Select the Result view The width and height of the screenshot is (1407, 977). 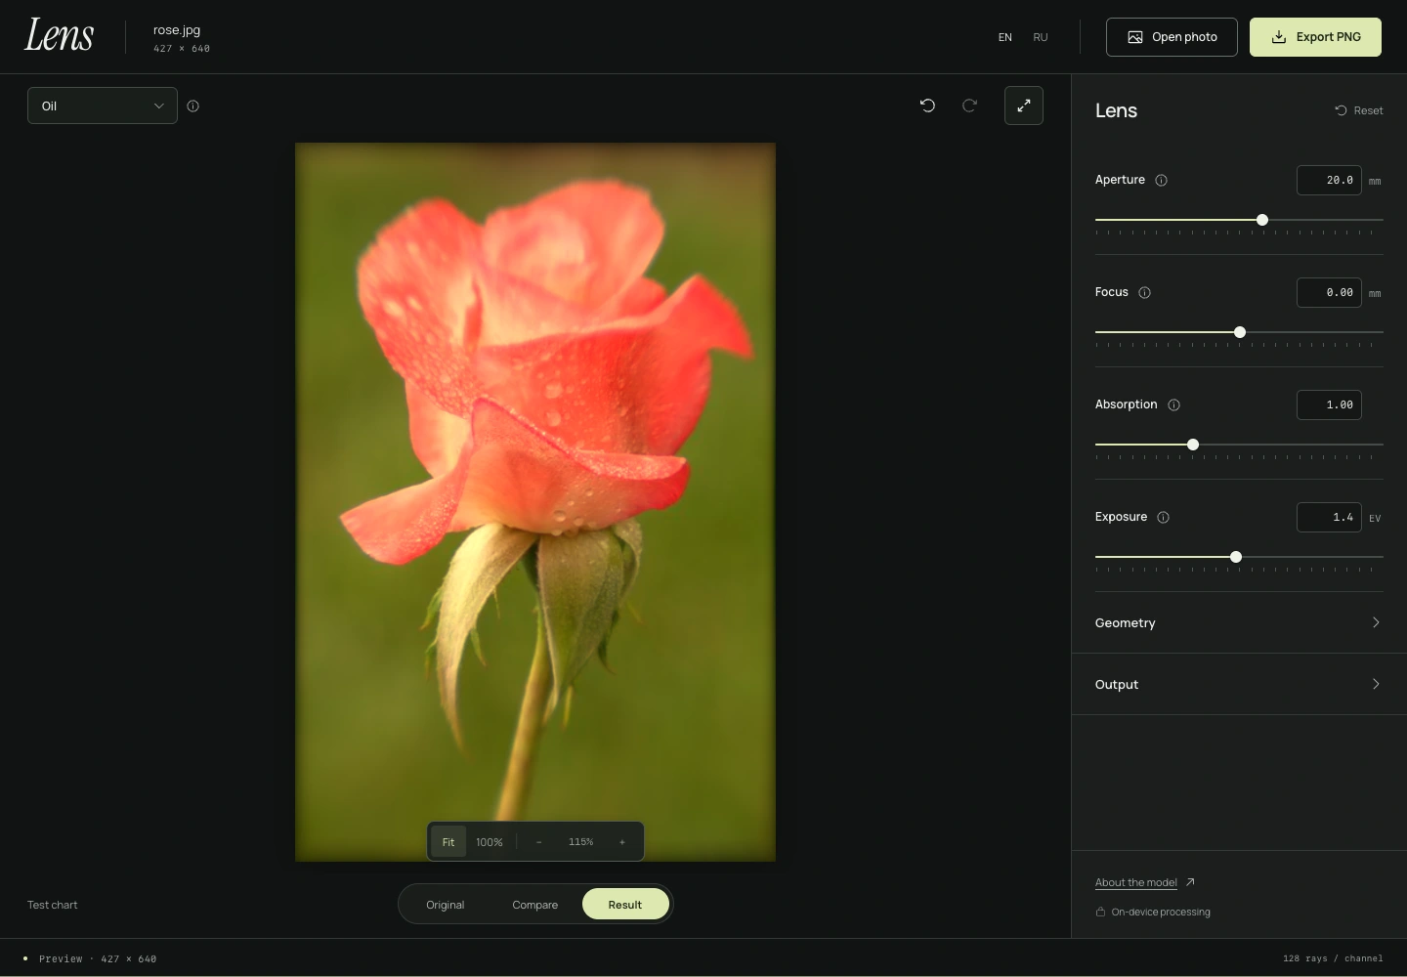click(625, 905)
